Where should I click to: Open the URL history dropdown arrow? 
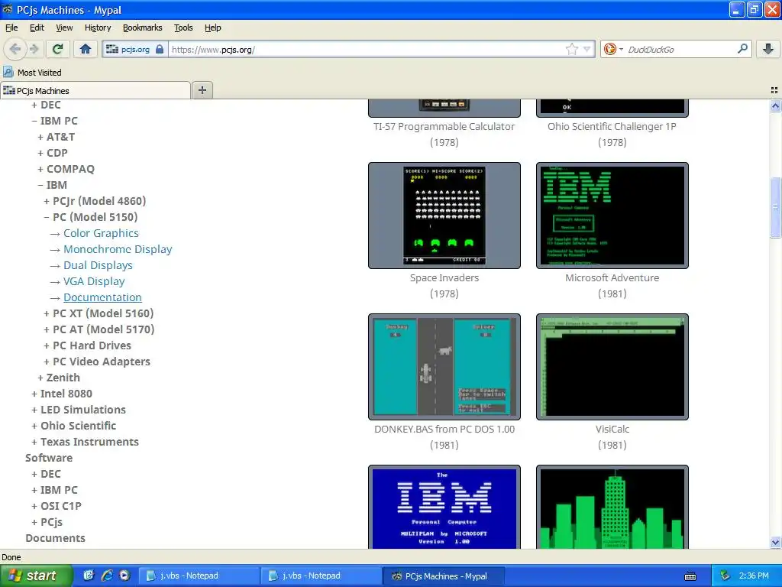click(x=587, y=49)
